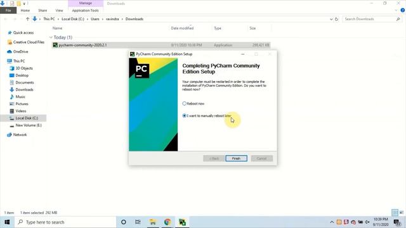Open Network in the navigation pane
Image resolution: width=406 pixels, height=228 pixels.
(x=20, y=135)
